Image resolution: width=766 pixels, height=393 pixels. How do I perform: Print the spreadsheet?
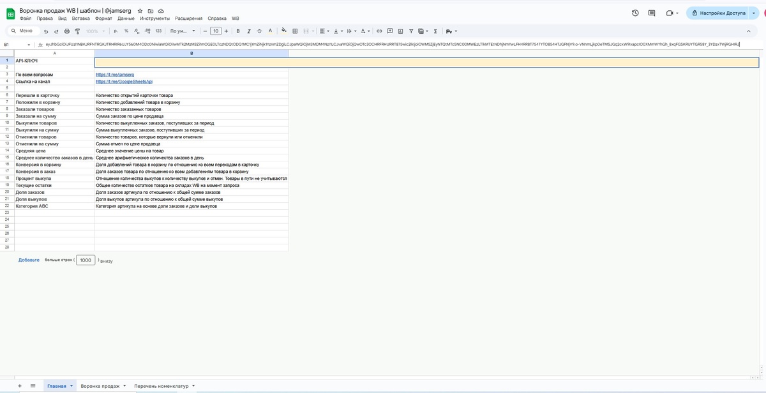point(66,31)
